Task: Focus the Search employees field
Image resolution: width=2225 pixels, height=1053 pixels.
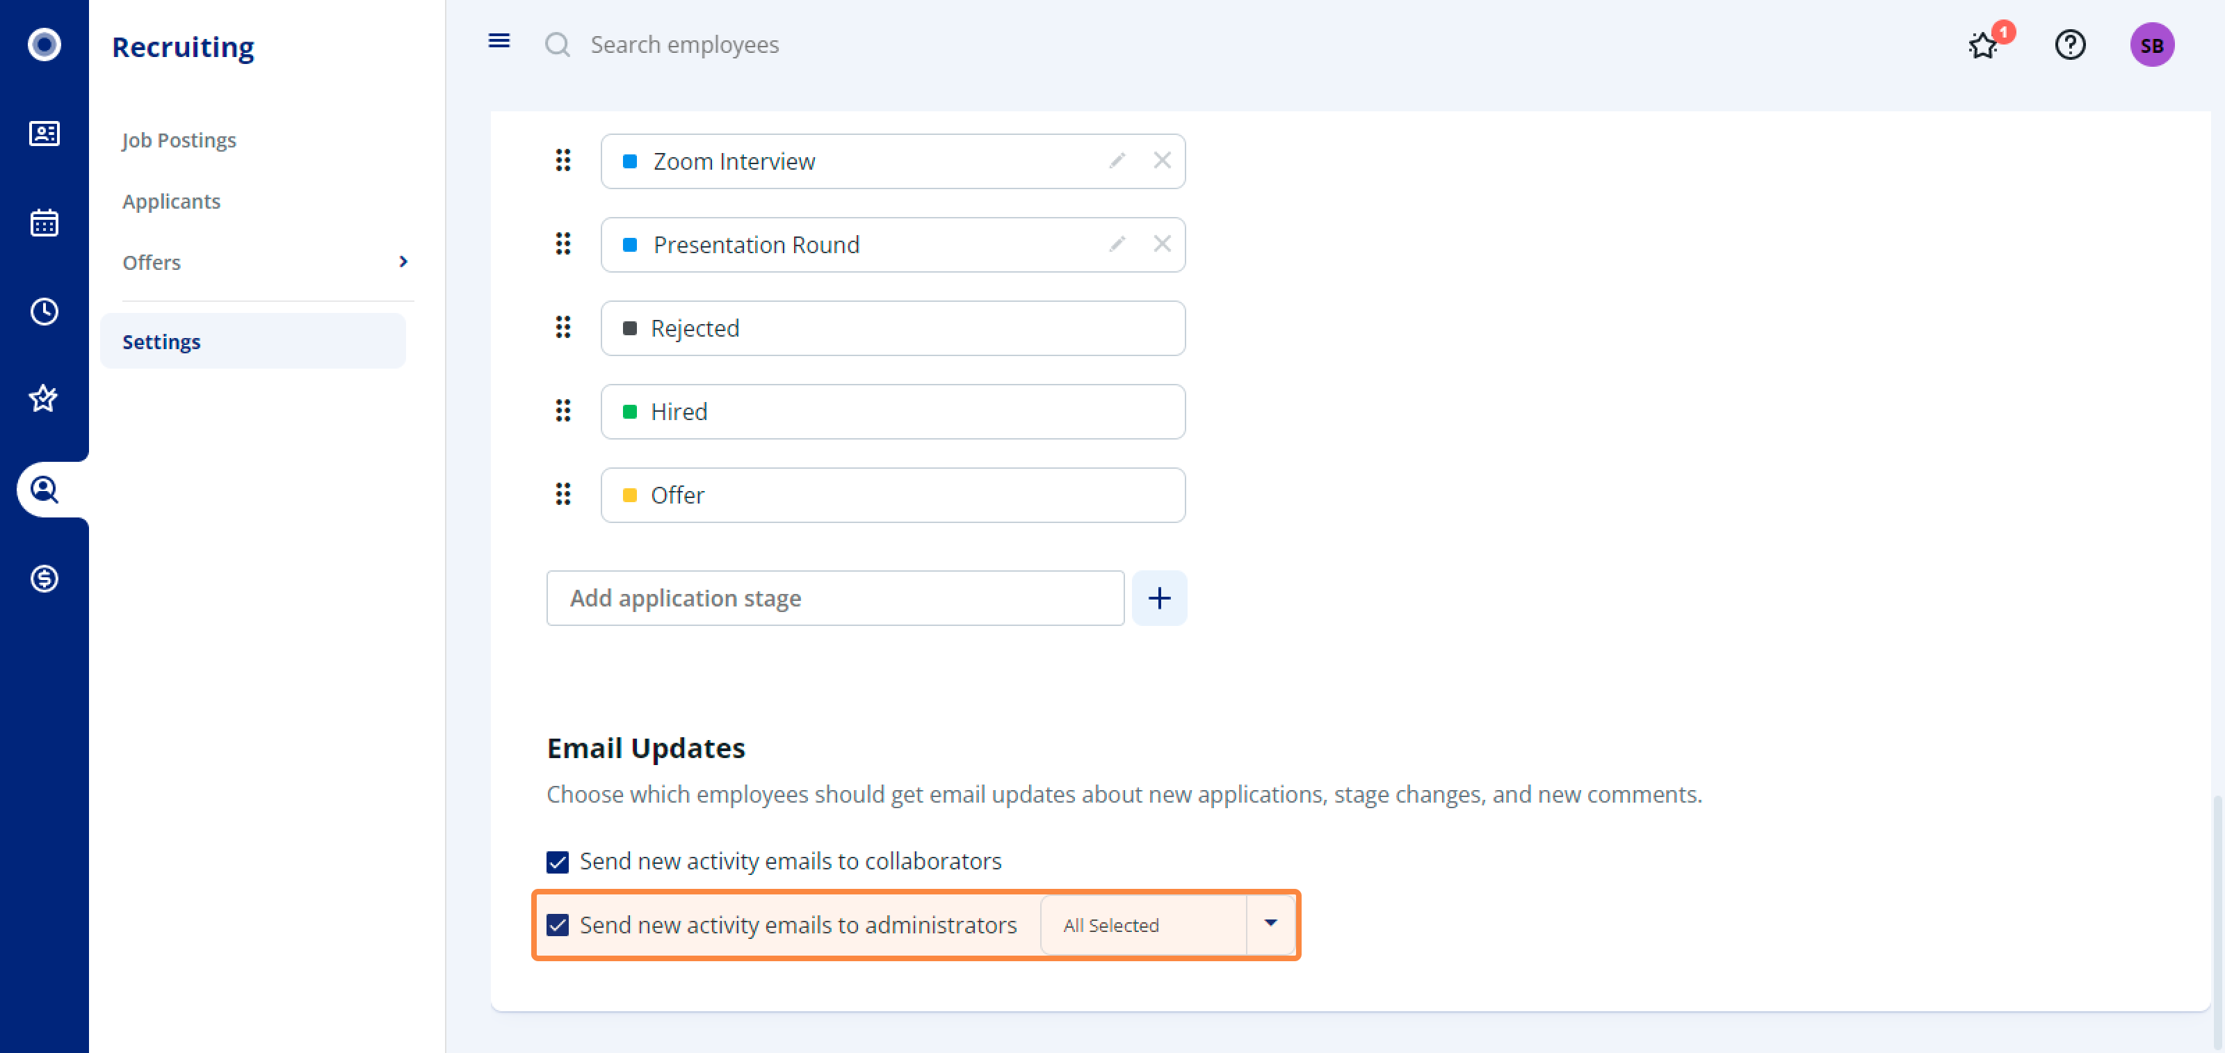Action: pyautogui.click(x=684, y=45)
